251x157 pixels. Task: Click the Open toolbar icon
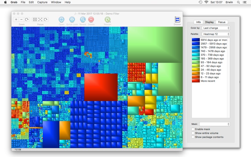[x=61, y=19]
